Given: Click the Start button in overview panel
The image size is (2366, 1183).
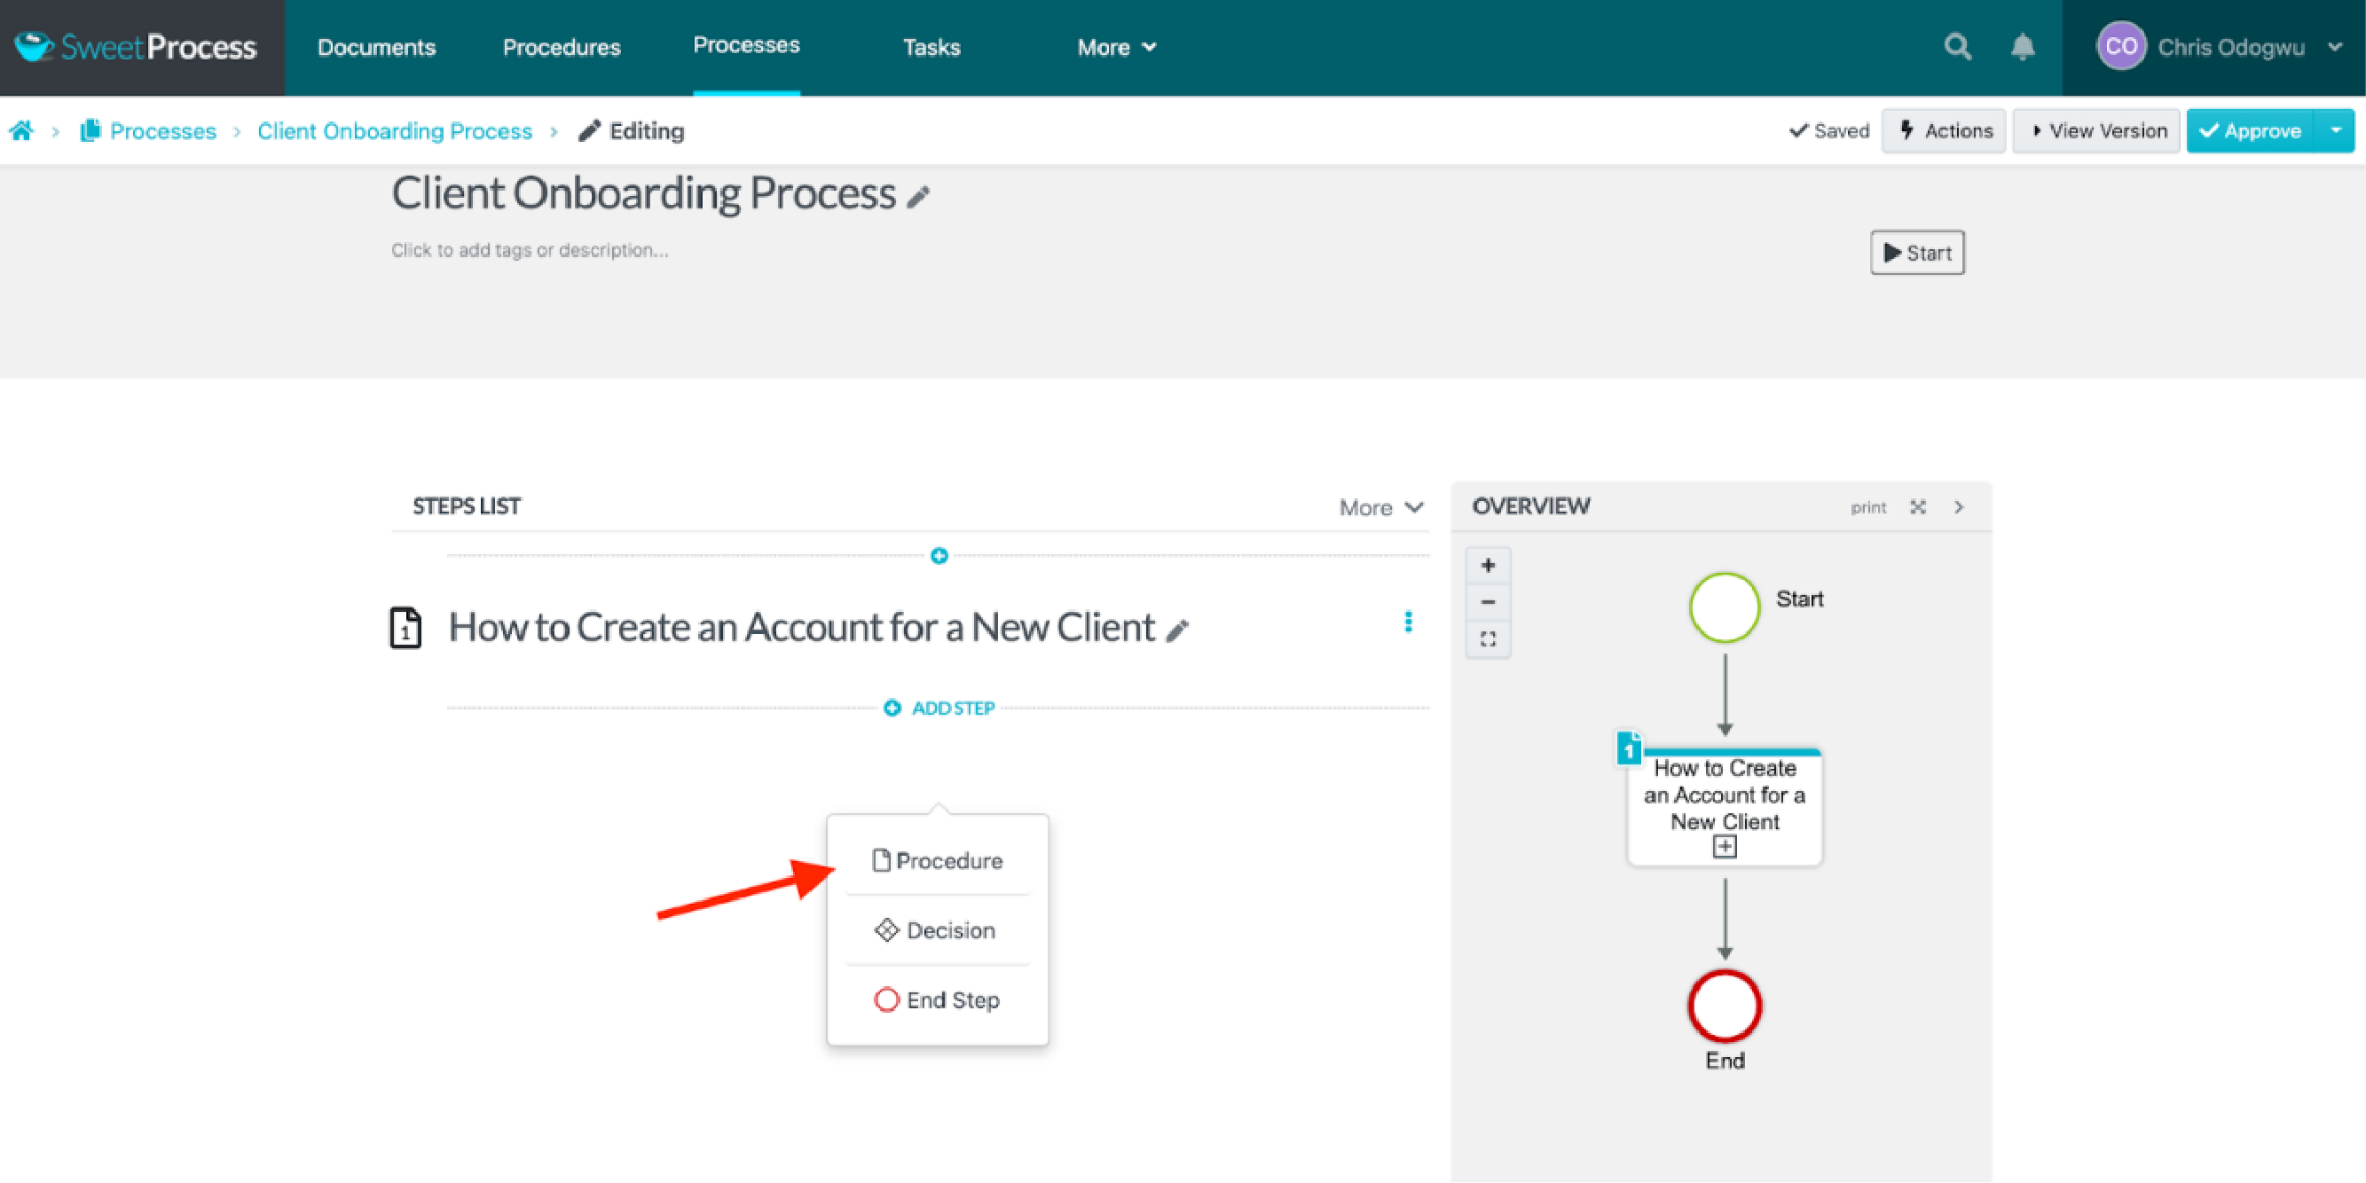Looking at the screenshot, I should click(x=1725, y=600).
